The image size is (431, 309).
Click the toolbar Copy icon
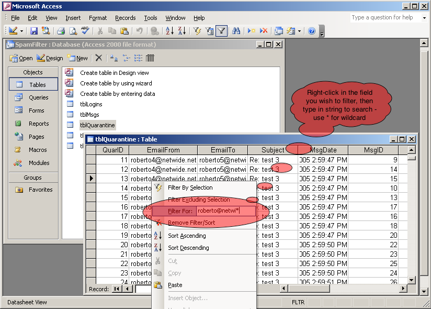[112, 31]
